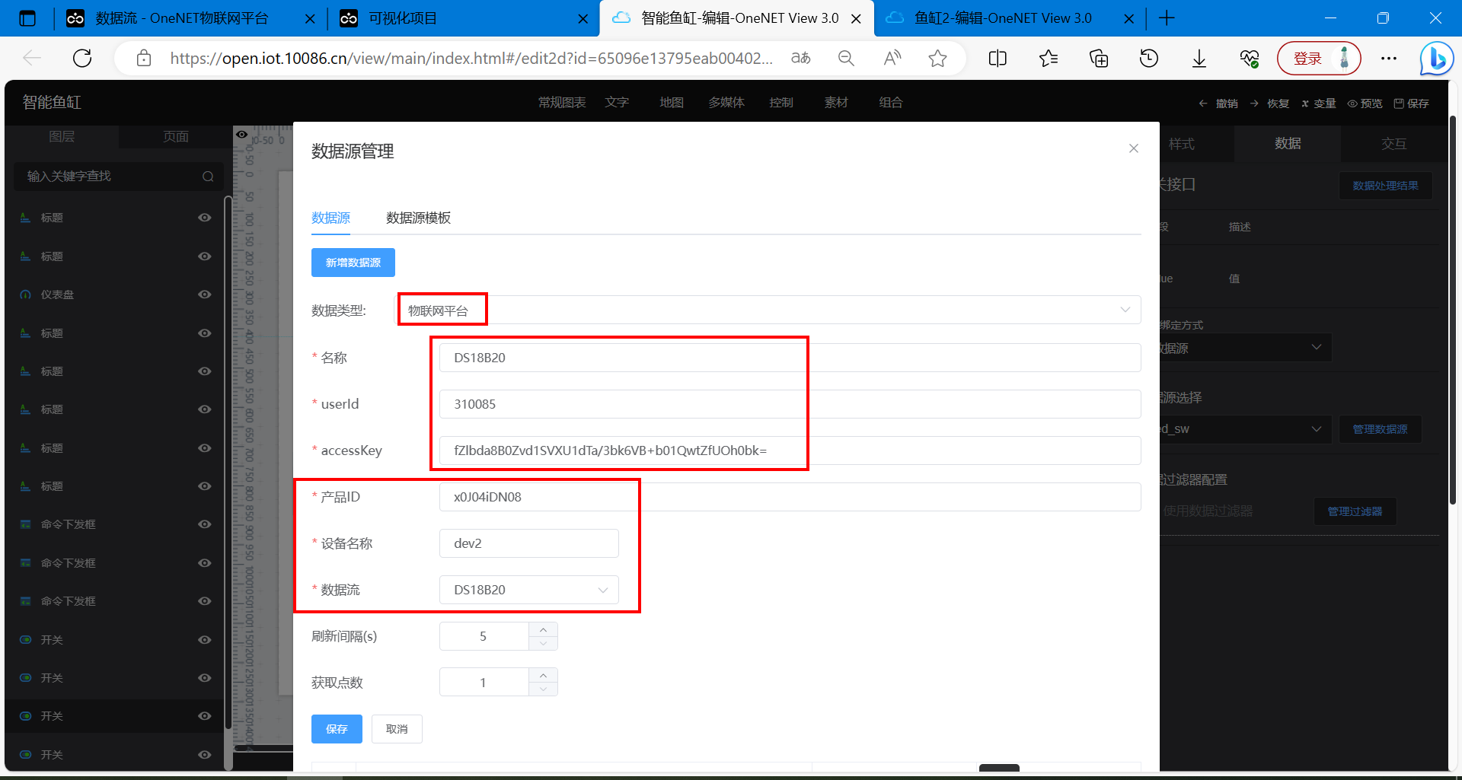Open the browser zoom magnifier icon
Screen dimensions: 1462x780
click(x=846, y=58)
